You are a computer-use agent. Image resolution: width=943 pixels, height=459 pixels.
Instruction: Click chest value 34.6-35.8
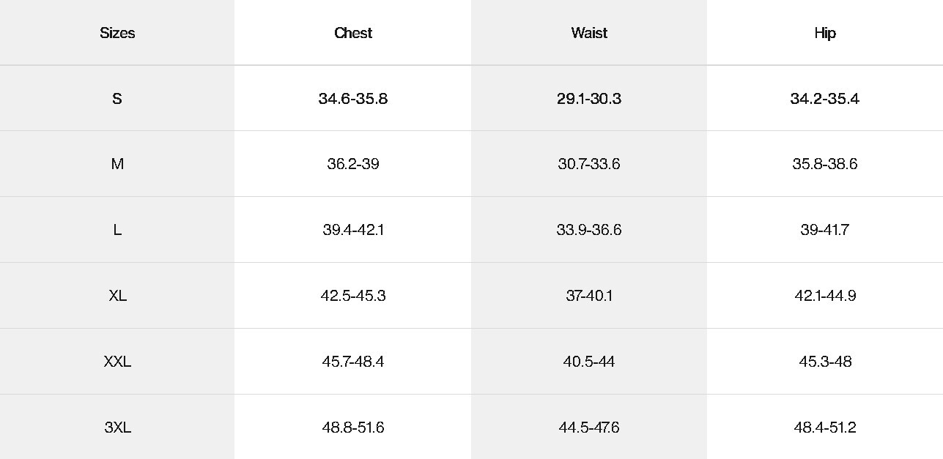point(353,99)
